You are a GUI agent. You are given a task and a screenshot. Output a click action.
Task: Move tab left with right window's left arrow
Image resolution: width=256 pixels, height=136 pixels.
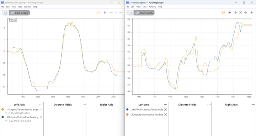click(x=236, y=12)
